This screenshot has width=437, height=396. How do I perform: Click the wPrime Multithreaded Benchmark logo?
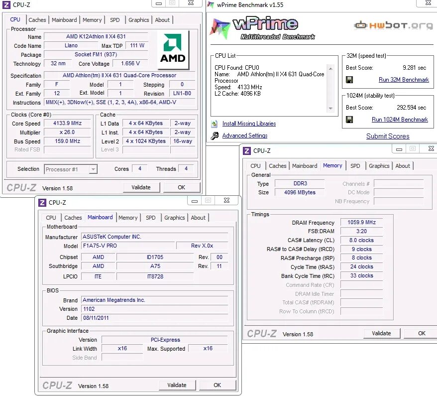click(263, 28)
